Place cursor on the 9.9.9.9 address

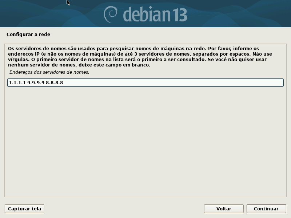tap(36, 83)
